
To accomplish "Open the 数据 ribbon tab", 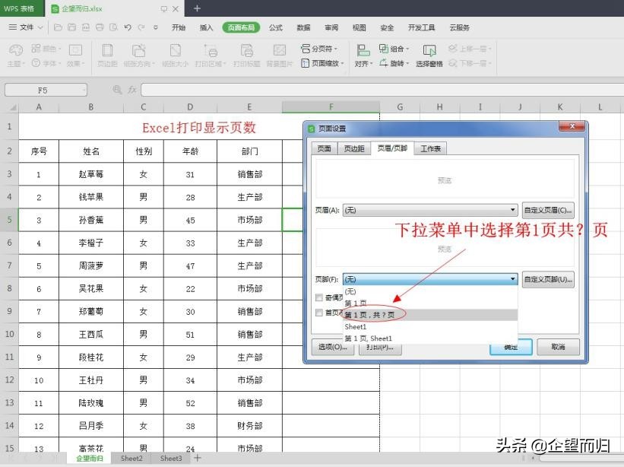I will point(303,27).
